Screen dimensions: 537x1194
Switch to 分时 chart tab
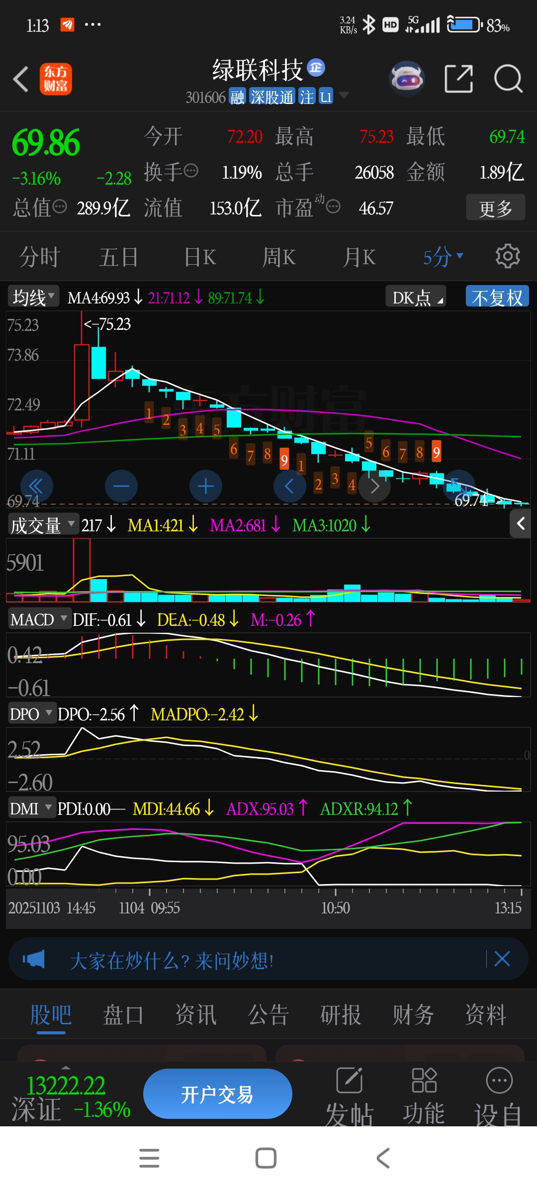(x=40, y=257)
